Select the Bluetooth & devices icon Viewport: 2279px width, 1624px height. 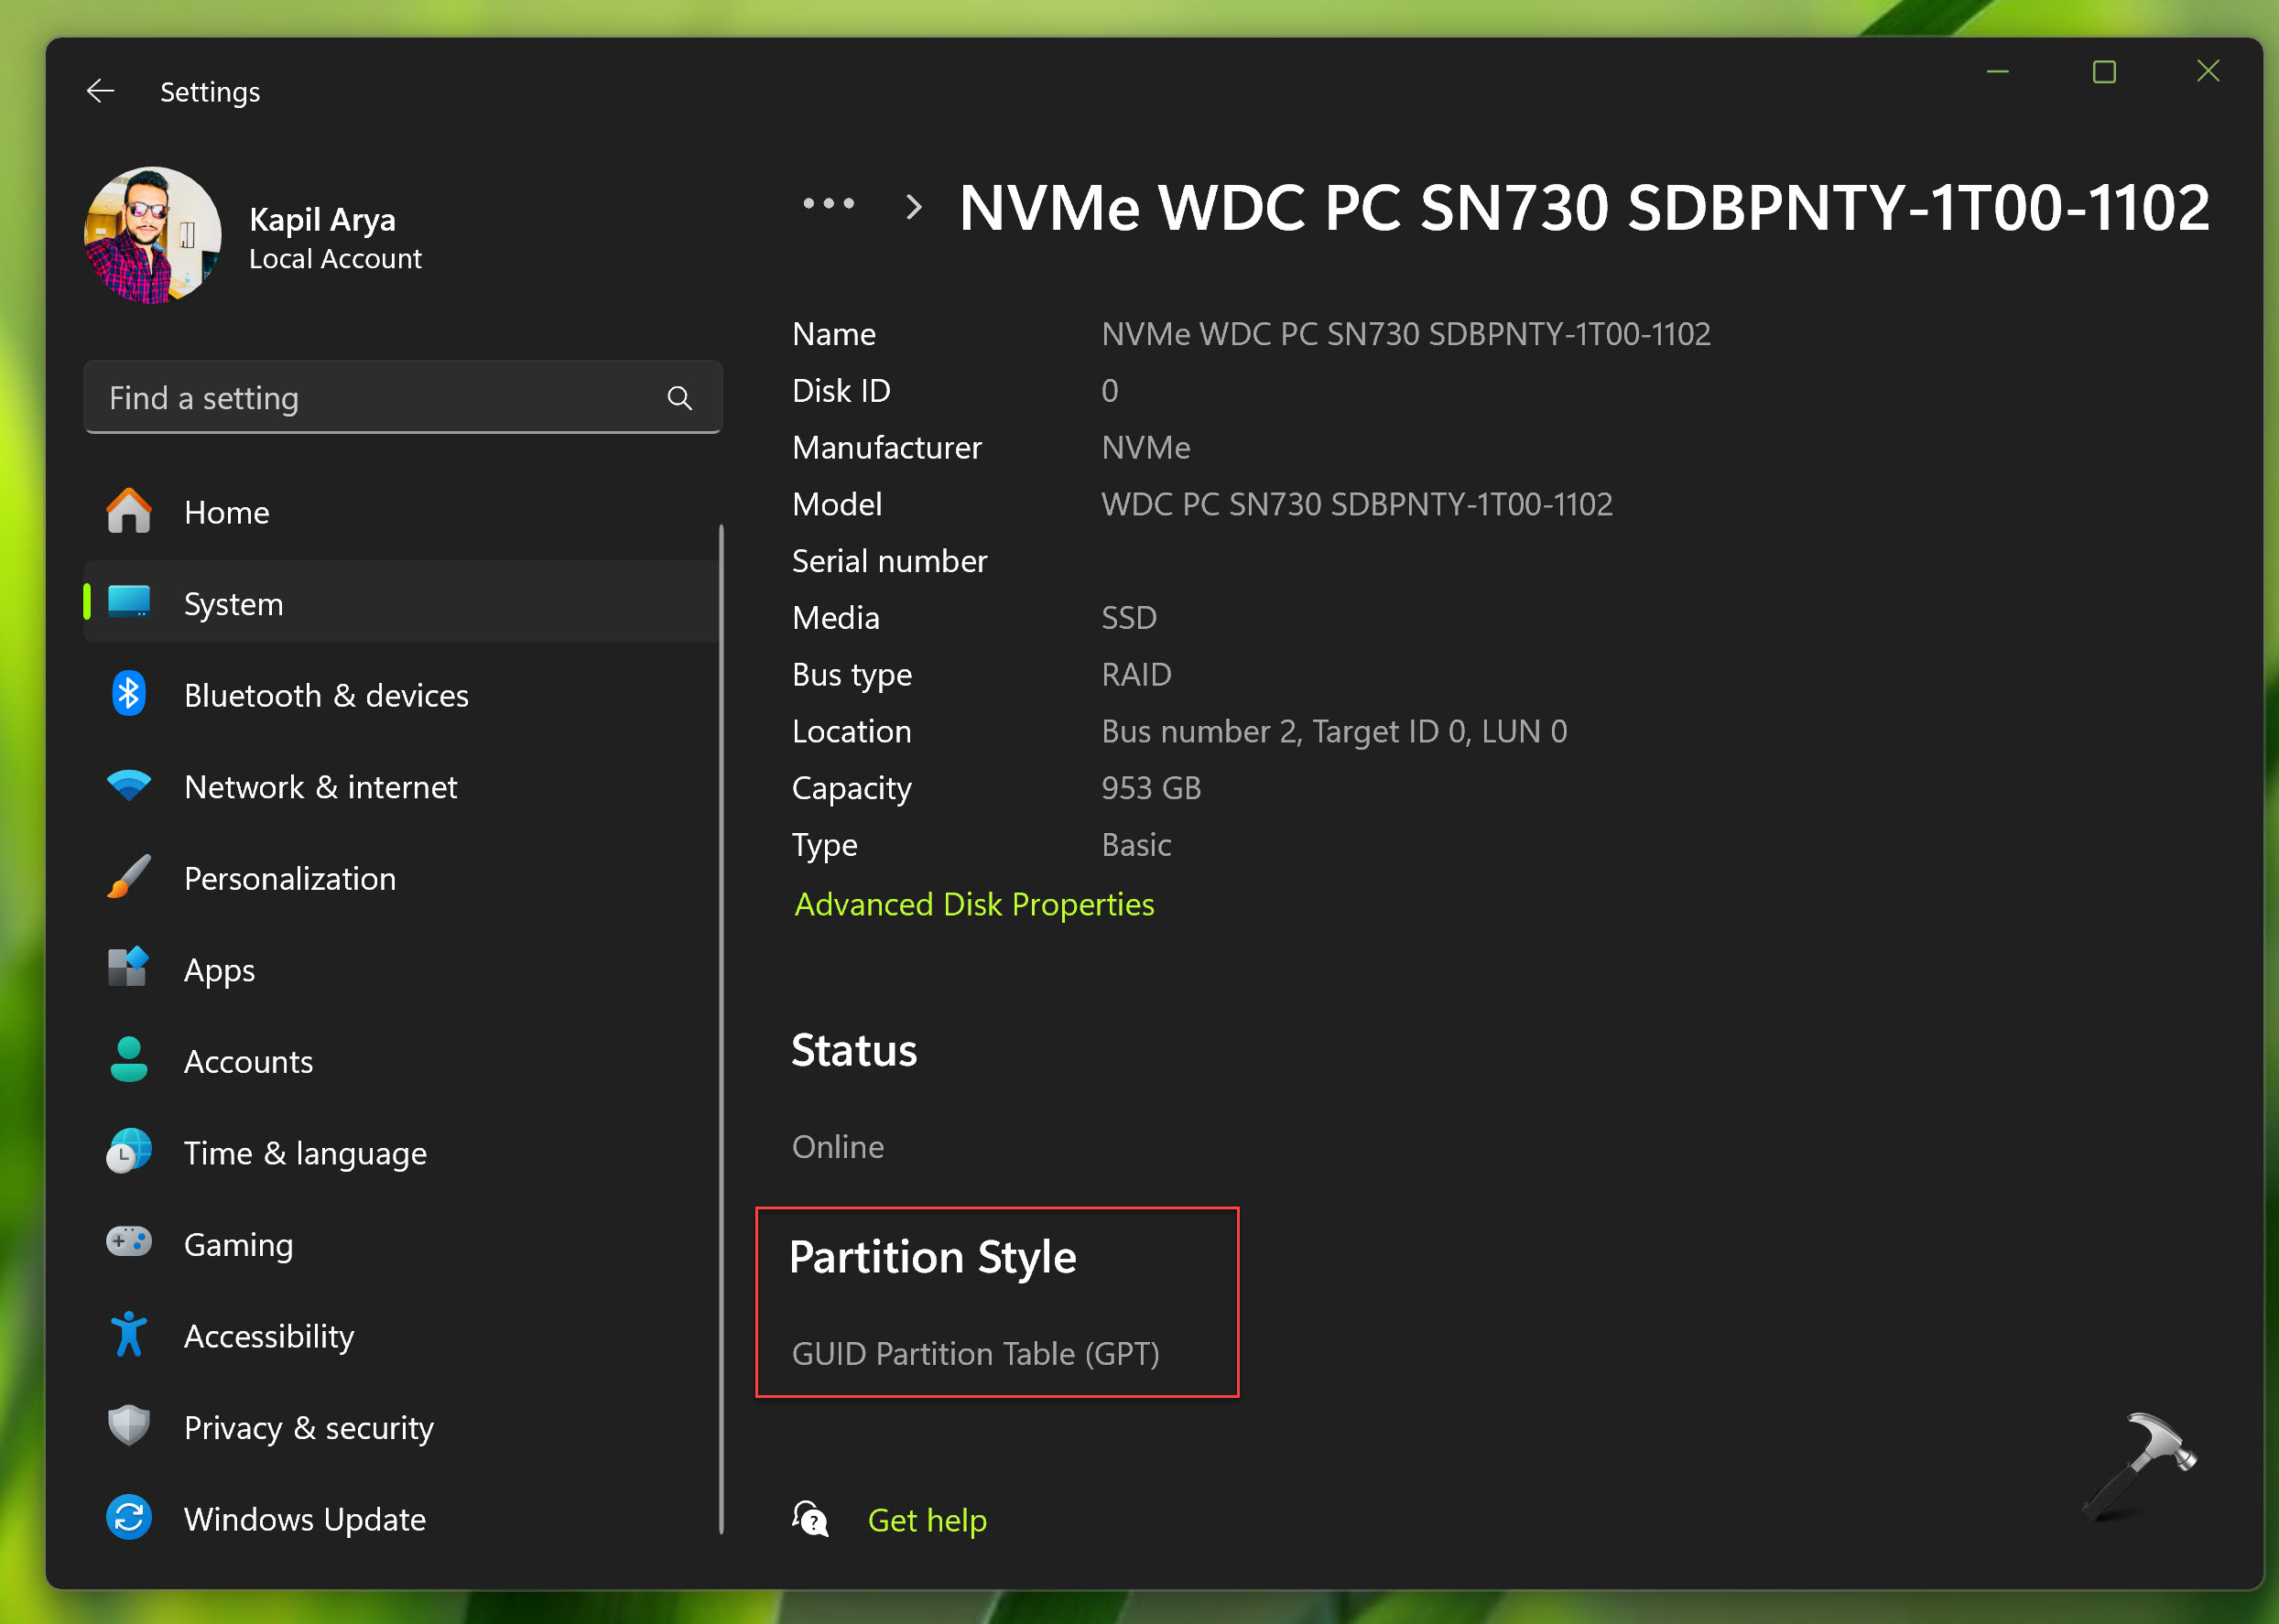tap(129, 695)
